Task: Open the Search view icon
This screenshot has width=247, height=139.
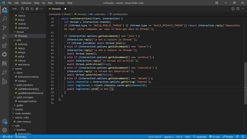Action: (4, 19)
